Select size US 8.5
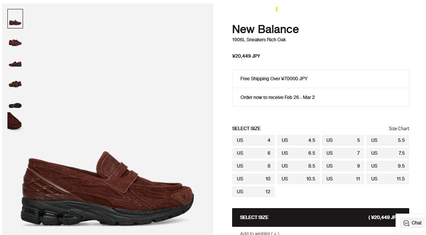 (x=298, y=166)
